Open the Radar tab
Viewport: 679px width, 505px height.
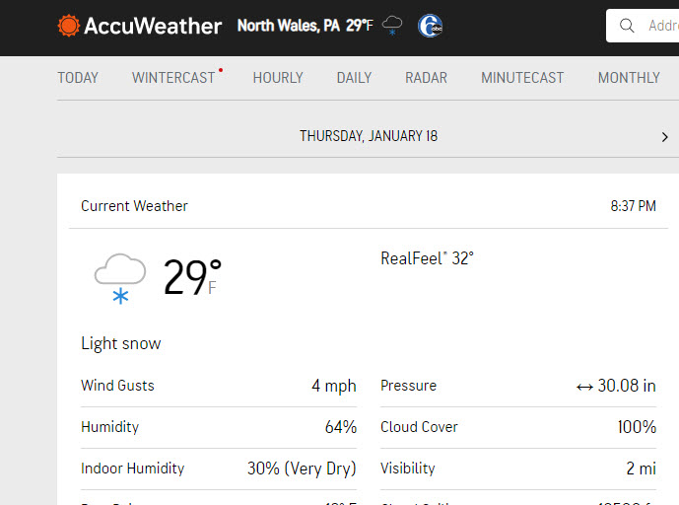[426, 78]
